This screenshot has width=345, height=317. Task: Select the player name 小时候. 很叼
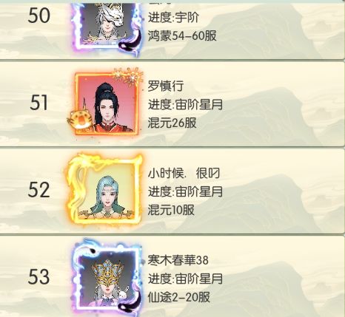click(x=184, y=174)
